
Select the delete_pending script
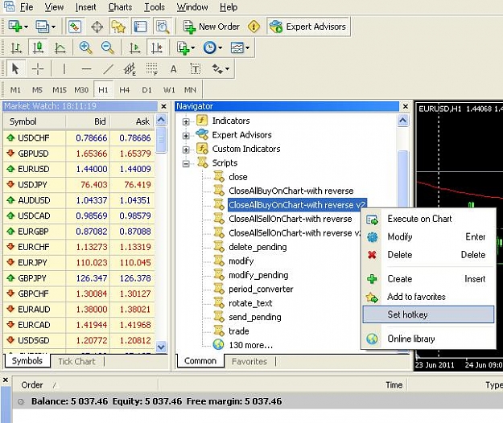258,247
